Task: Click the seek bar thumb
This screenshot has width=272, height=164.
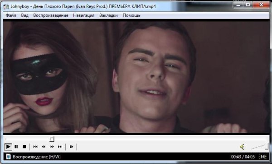Action: 52,139
